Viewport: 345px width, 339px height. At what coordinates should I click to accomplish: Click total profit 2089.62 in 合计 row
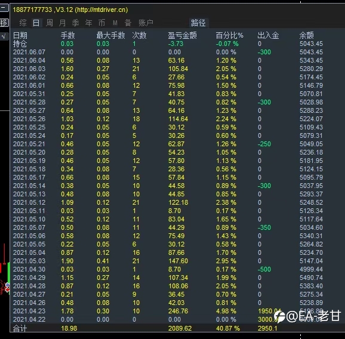click(x=180, y=328)
